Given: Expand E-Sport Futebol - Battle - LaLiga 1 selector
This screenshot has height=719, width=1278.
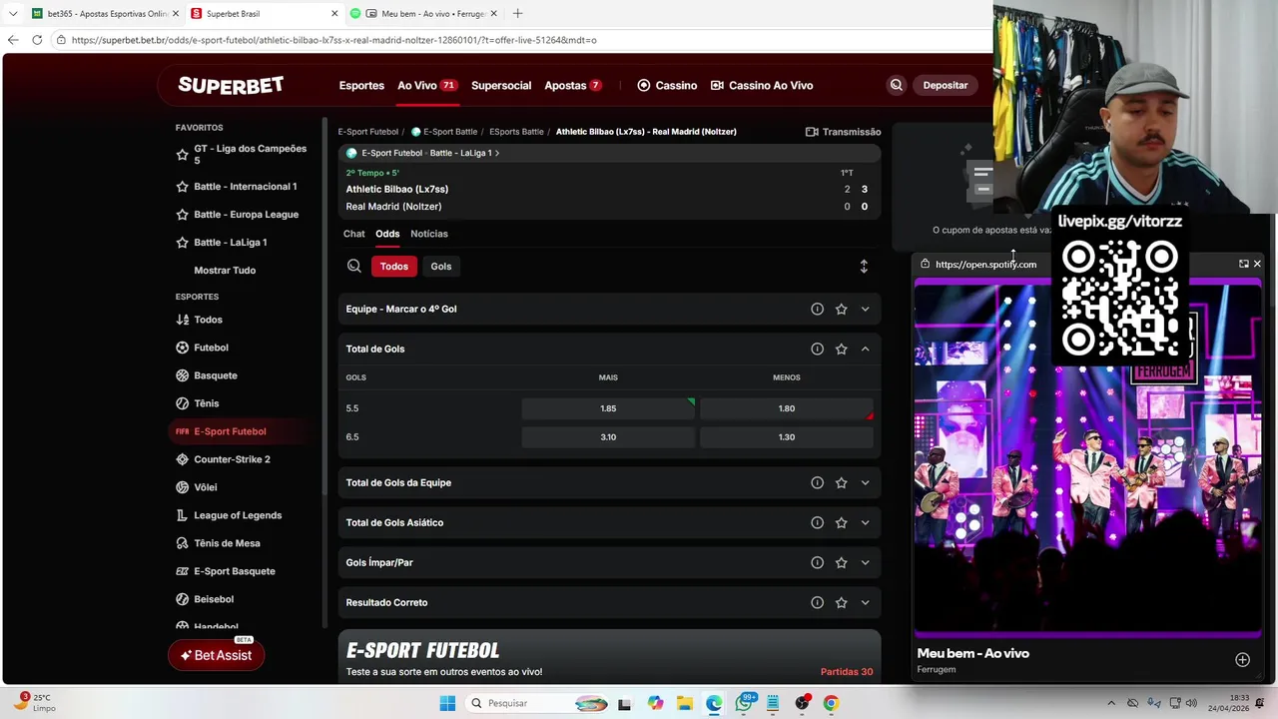Looking at the screenshot, I should tap(422, 153).
